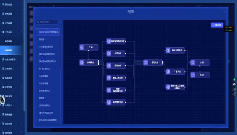This screenshot has height=135, width=237.
Task: Click the 合并 merge node icon
Action: pos(193,62)
